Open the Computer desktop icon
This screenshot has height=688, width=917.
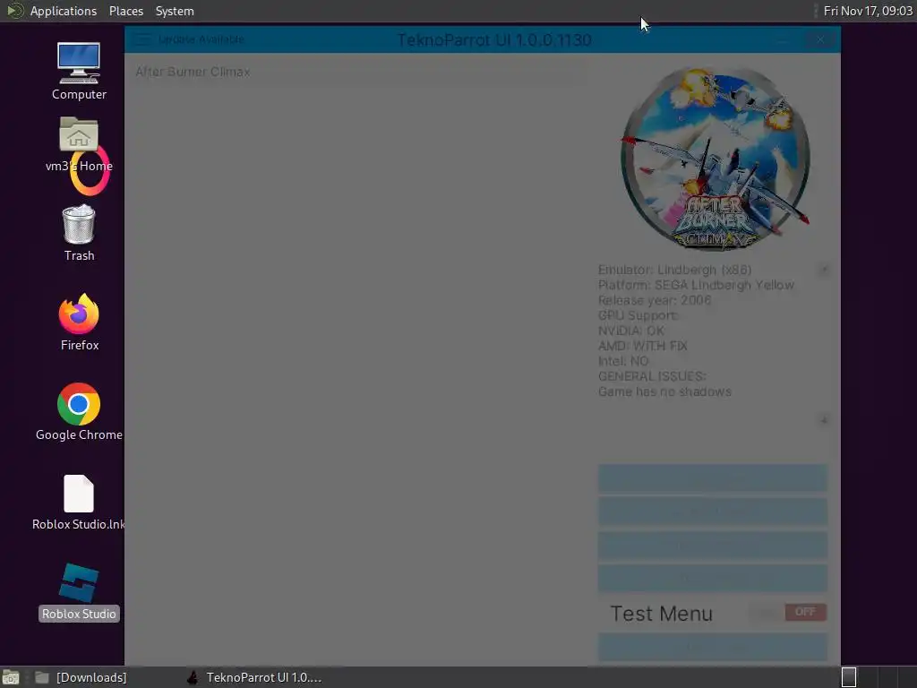coord(79,72)
